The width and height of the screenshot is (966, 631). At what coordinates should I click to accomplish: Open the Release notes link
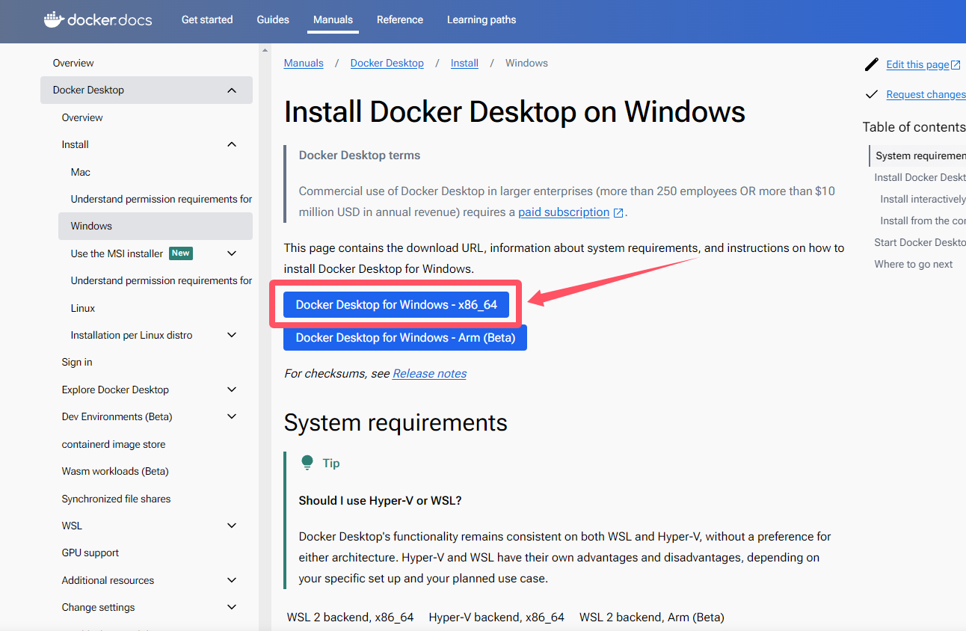429,374
